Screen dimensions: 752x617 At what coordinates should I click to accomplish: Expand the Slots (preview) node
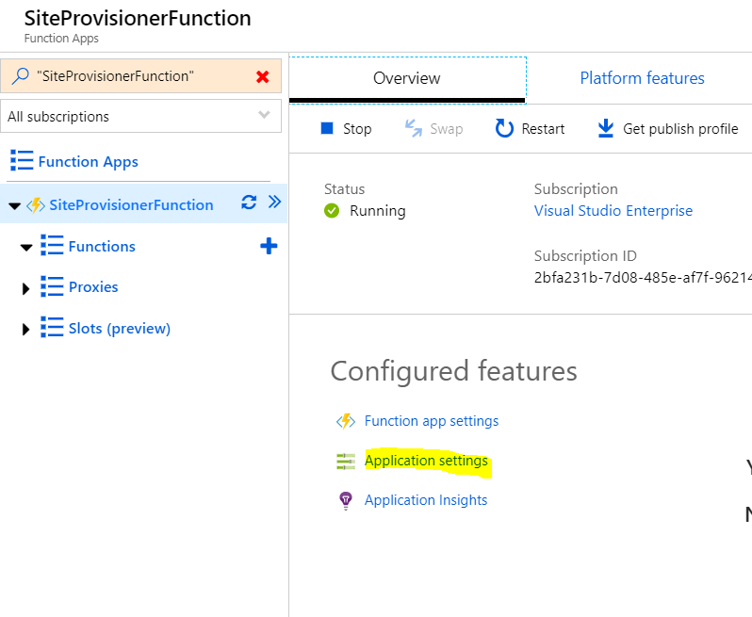pyautogui.click(x=26, y=330)
